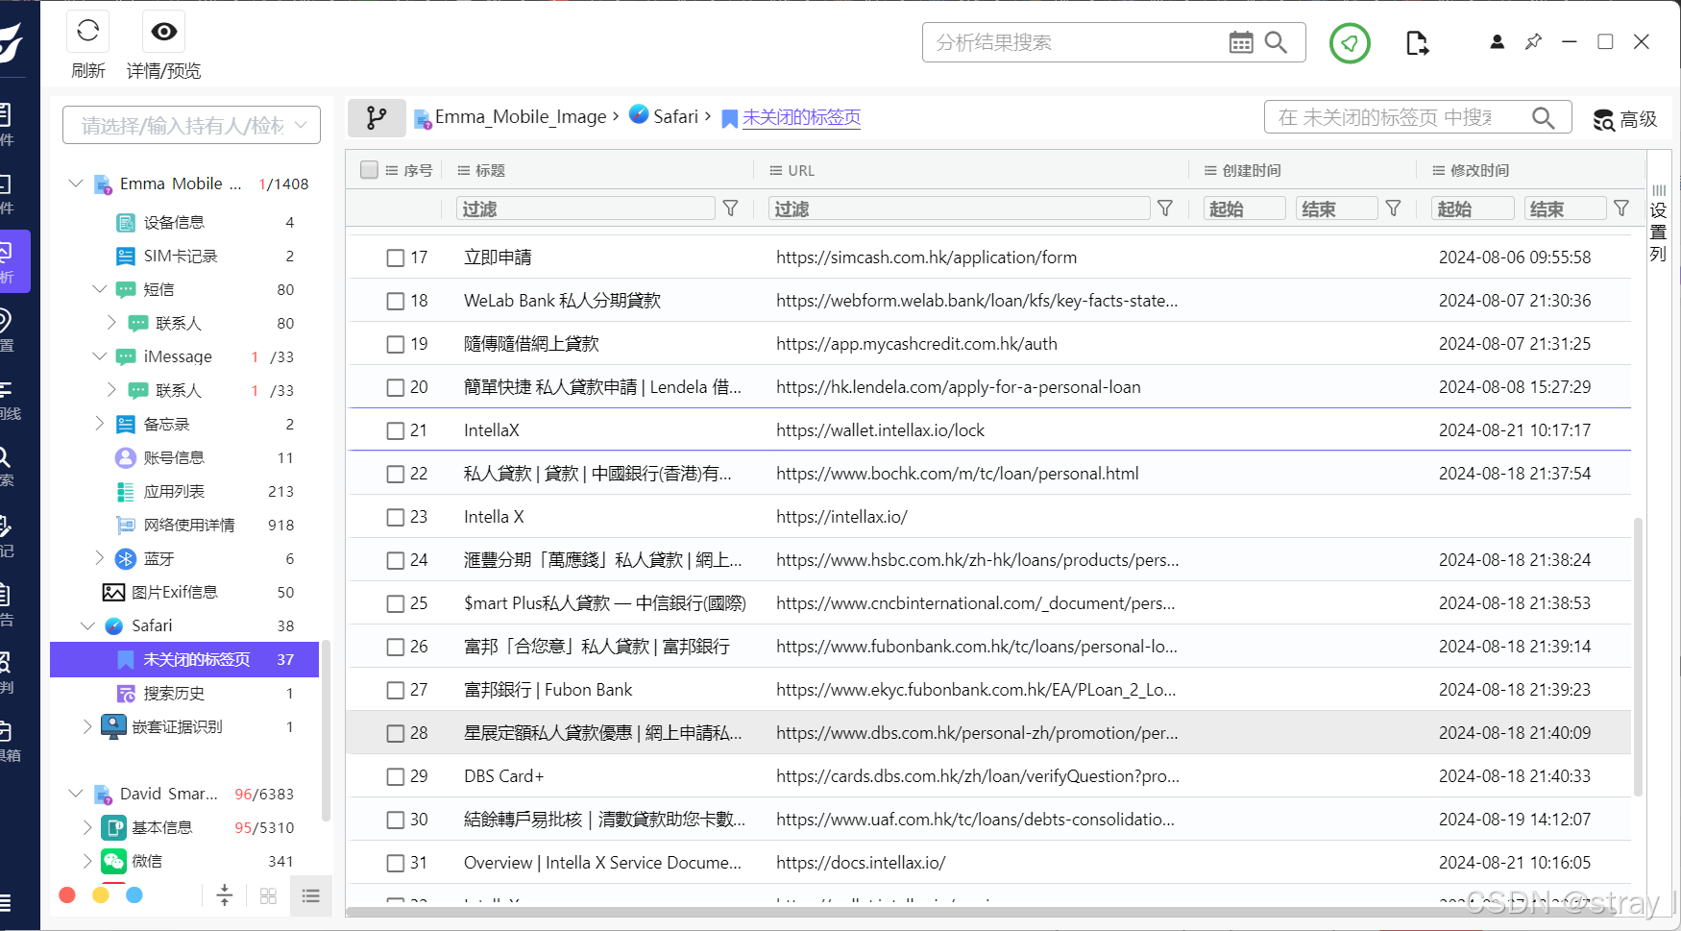Check the checkbox for row 21 IntellaX
The height and width of the screenshot is (931, 1681).
click(x=395, y=430)
